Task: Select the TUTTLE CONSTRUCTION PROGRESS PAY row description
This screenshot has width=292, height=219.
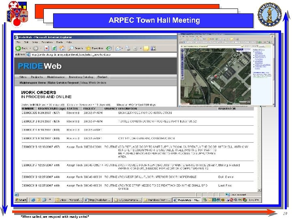Action: tap(157, 121)
